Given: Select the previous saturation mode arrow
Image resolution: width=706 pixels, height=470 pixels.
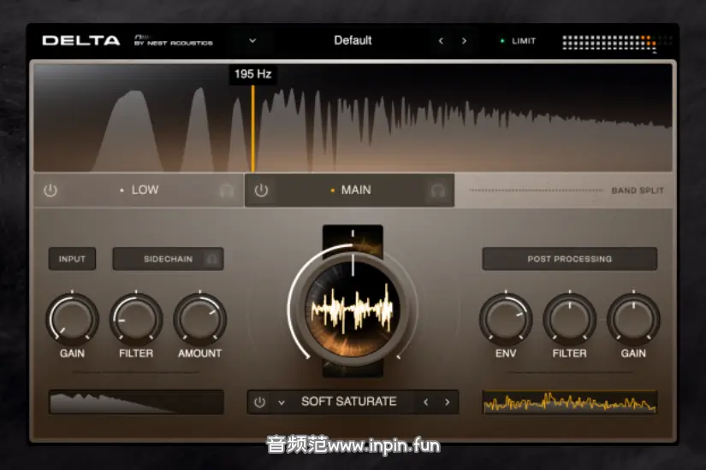Looking at the screenshot, I should click(425, 402).
